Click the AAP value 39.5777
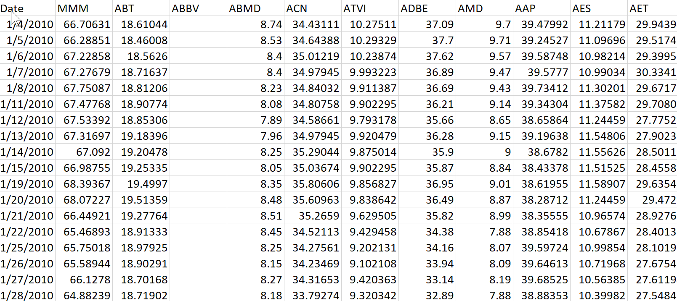The width and height of the screenshot is (677, 301). pyautogui.click(x=542, y=72)
